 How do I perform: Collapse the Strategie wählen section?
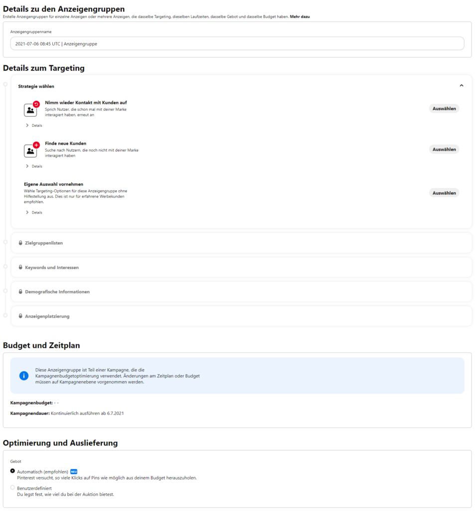(x=462, y=86)
